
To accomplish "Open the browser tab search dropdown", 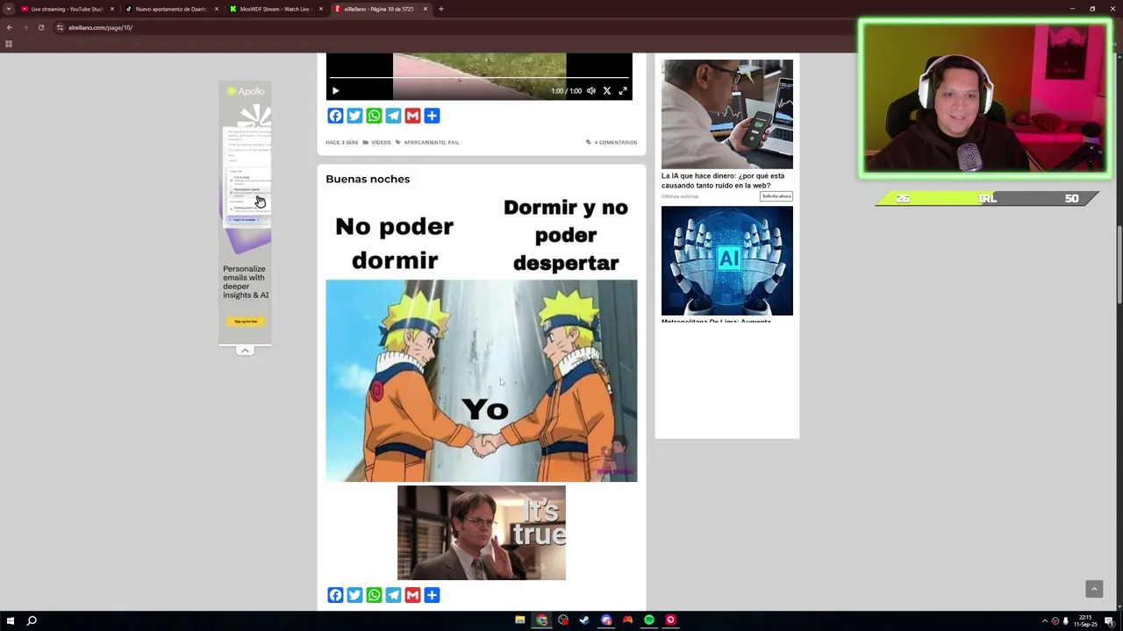I will point(9,9).
